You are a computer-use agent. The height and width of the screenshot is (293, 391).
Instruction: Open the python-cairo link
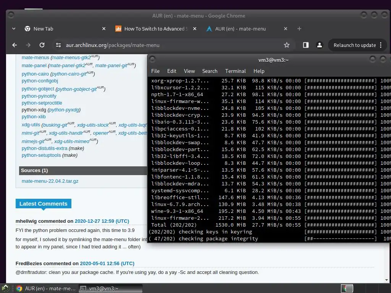click(35, 74)
